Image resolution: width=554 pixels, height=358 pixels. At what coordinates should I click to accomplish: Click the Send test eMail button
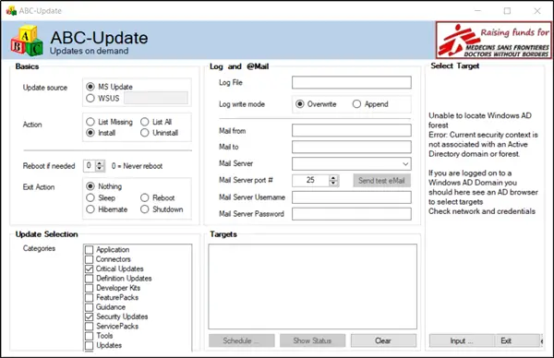[x=381, y=181]
